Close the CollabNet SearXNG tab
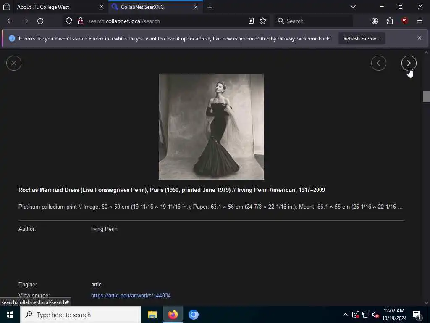Image resolution: width=430 pixels, height=323 pixels. (x=196, y=7)
